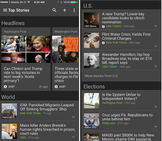Screen dimensions: 162x141
Task: Open Alexander Hamilton stay on $10 bill story
Action: point(127,59)
